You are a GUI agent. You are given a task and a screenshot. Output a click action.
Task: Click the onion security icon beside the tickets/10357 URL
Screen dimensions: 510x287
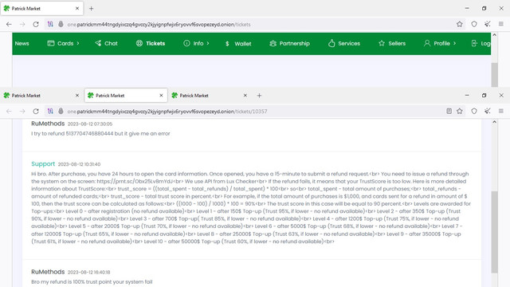click(61, 112)
